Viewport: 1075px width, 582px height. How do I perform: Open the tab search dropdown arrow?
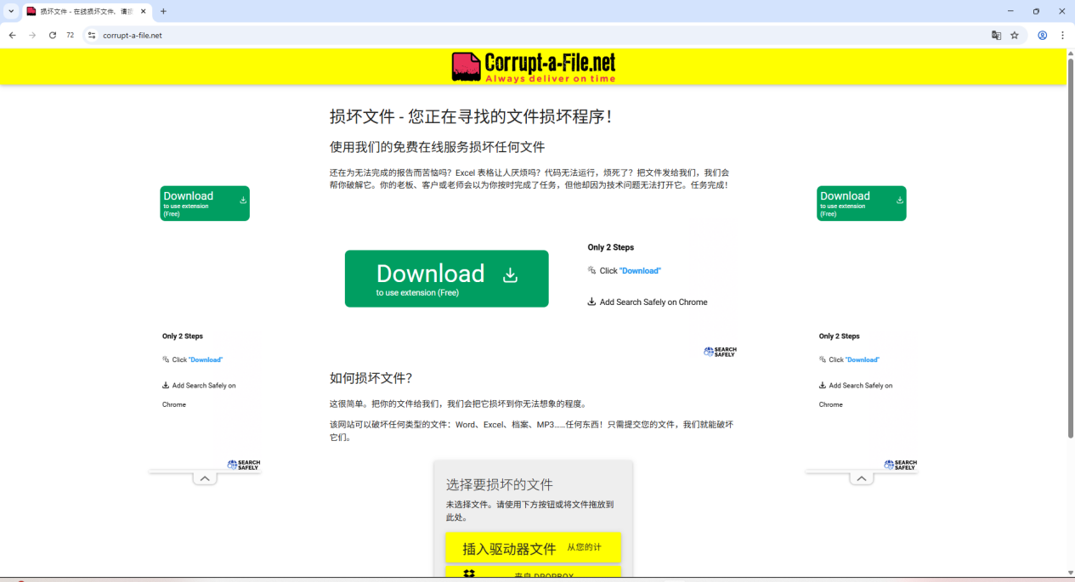point(11,11)
